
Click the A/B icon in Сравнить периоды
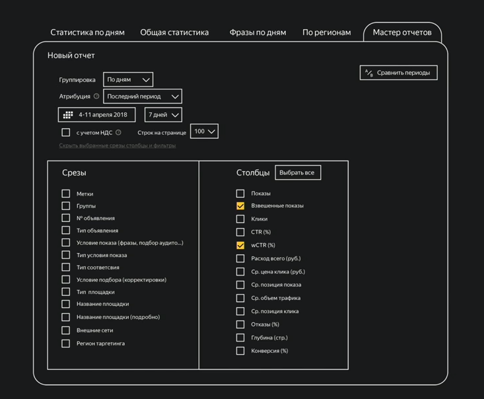tap(369, 73)
